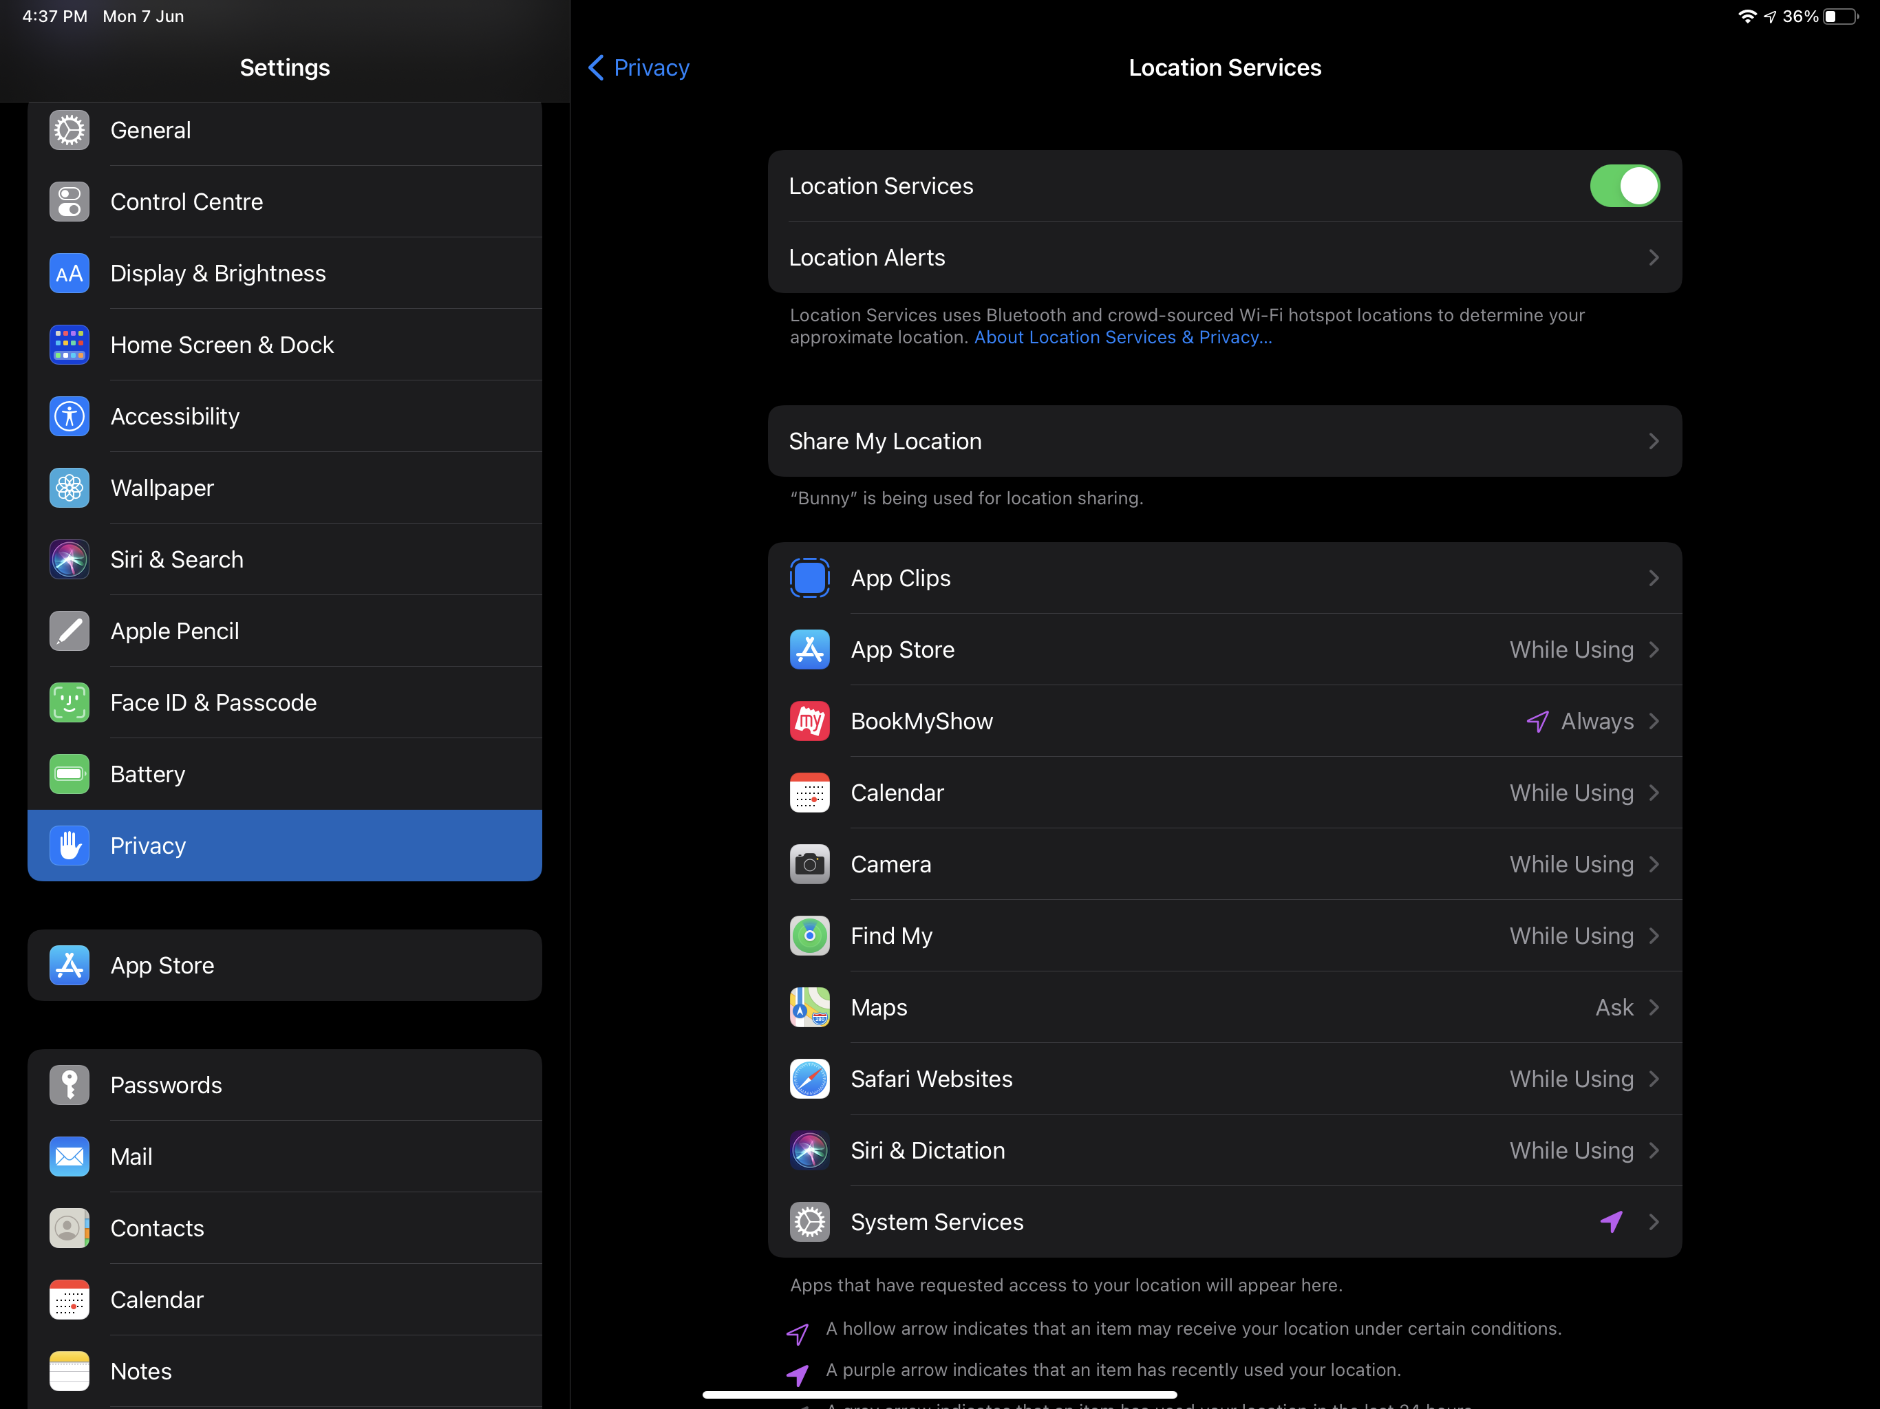Turn off the Location Services switch

1624,186
